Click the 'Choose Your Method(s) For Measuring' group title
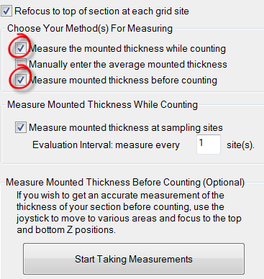Viewport: 264px width, 279px height. pos(90,29)
